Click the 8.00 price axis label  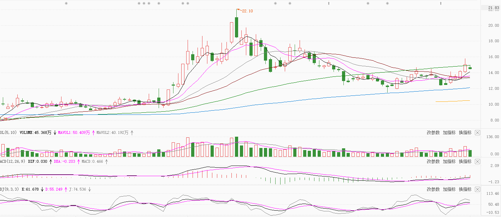click(x=494, y=120)
